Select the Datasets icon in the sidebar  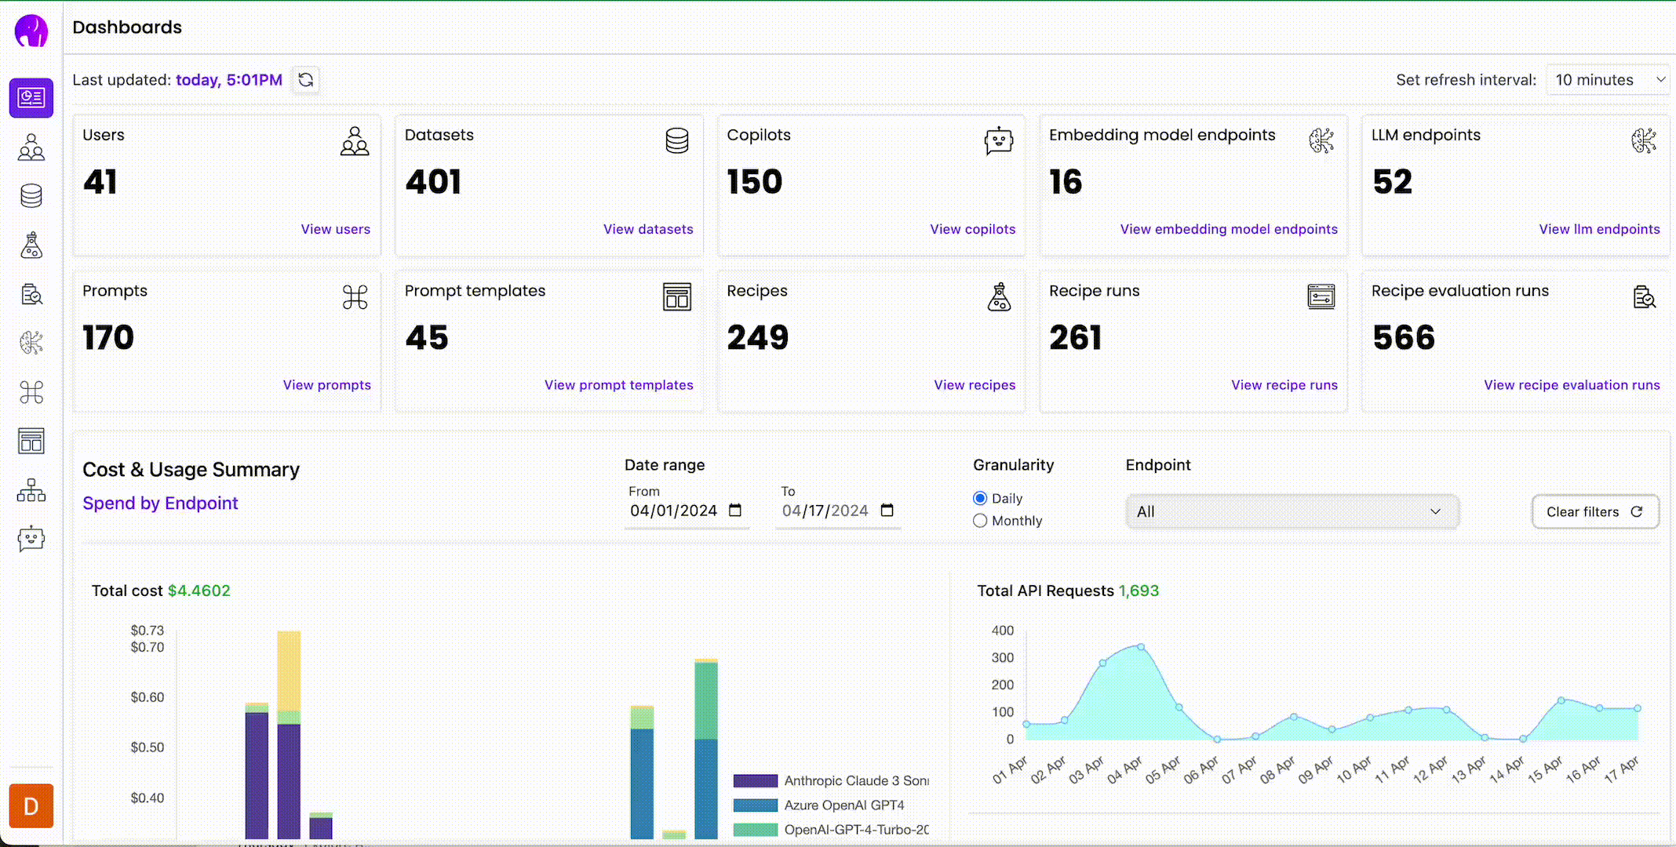tap(31, 196)
